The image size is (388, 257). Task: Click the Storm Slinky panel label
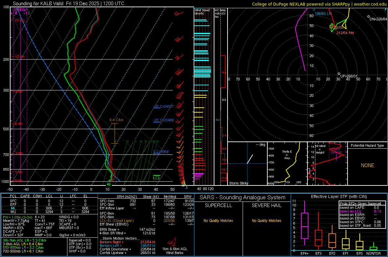(238, 183)
